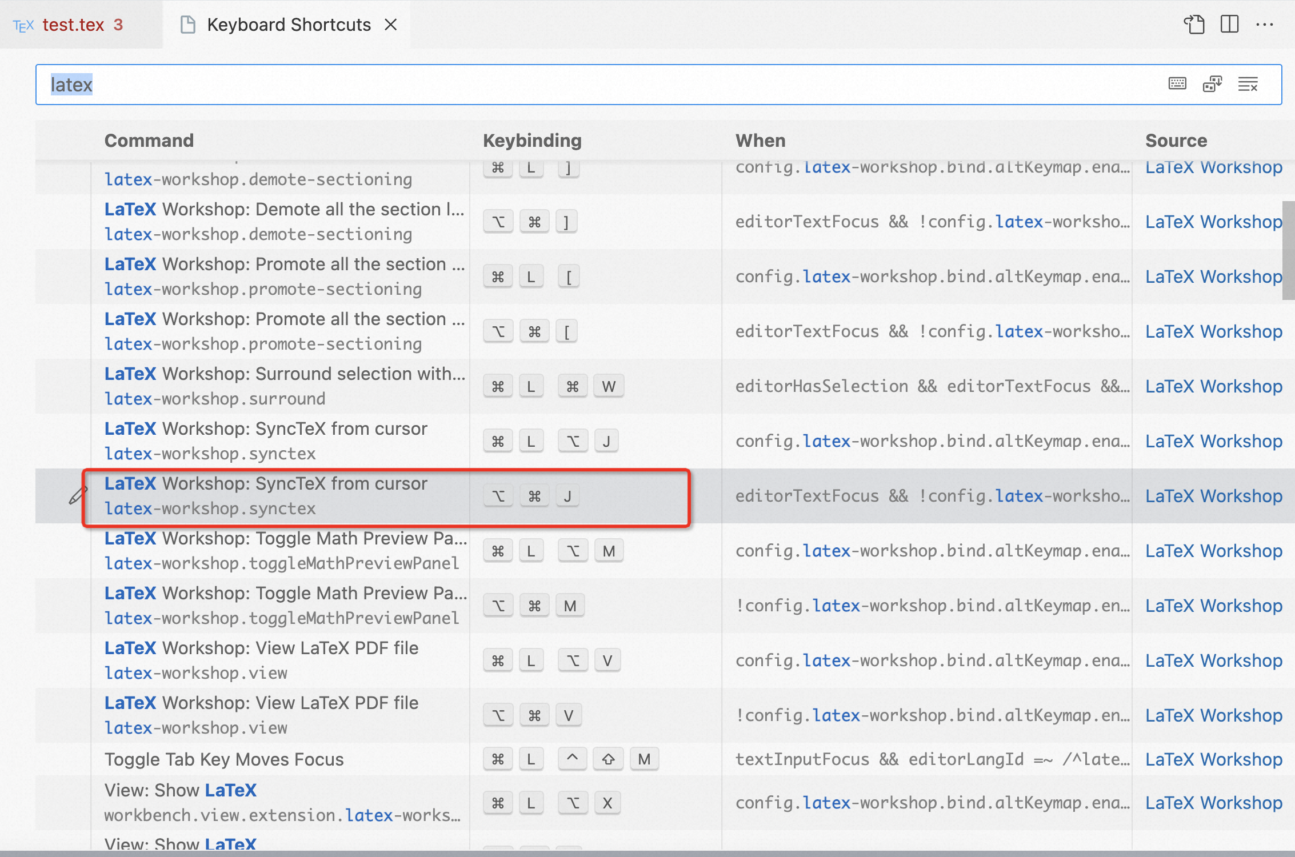The height and width of the screenshot is (857, 1295).
Task: Open LaTeX Workshop link on ⌥⌘V View PDF row
Action: coord(1214,715)
